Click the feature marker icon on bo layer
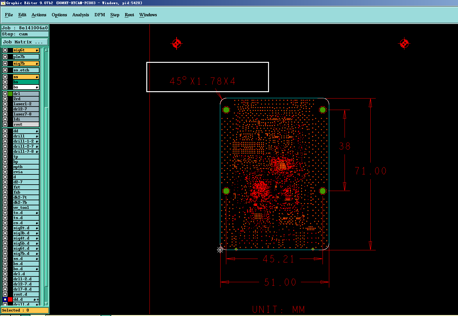The height and width of the screenshot is (316, 458). click(x=37, y=87)
